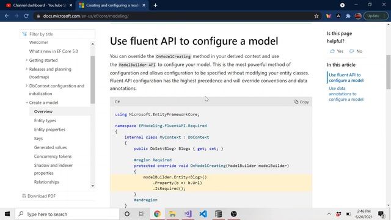Open the Welcome! sidebar entry
This screenshot has height=220, width=391.
click(x=38, y=42)
